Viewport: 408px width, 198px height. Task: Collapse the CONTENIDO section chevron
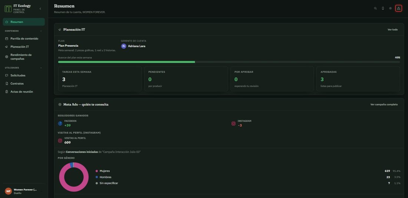pyautogui.click(x=41, y=31)
